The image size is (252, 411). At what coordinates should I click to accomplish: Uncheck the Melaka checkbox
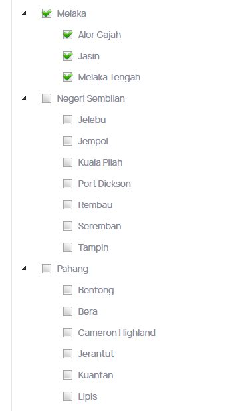coord(47,13)
